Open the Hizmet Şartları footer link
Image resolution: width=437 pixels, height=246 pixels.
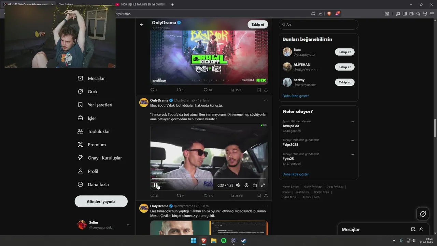[x=291, y=187]
